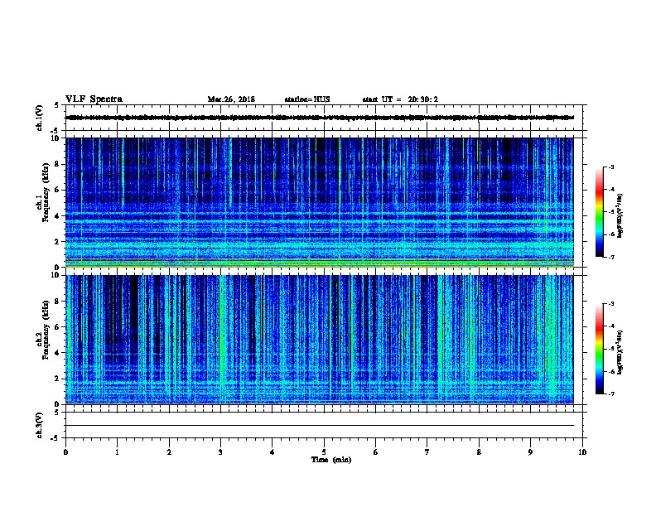This screenshot has height=507, width=656.
Task: Click the "10" kHz tick on ch.1 frequency axis
Action: tap(56, 138)
